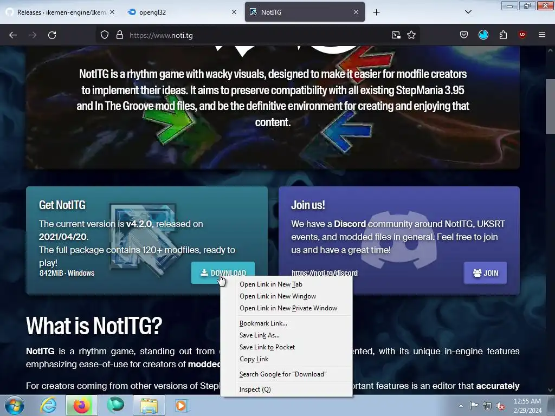Click the teal DOWNLOAD button

click(x=223, y=273)
